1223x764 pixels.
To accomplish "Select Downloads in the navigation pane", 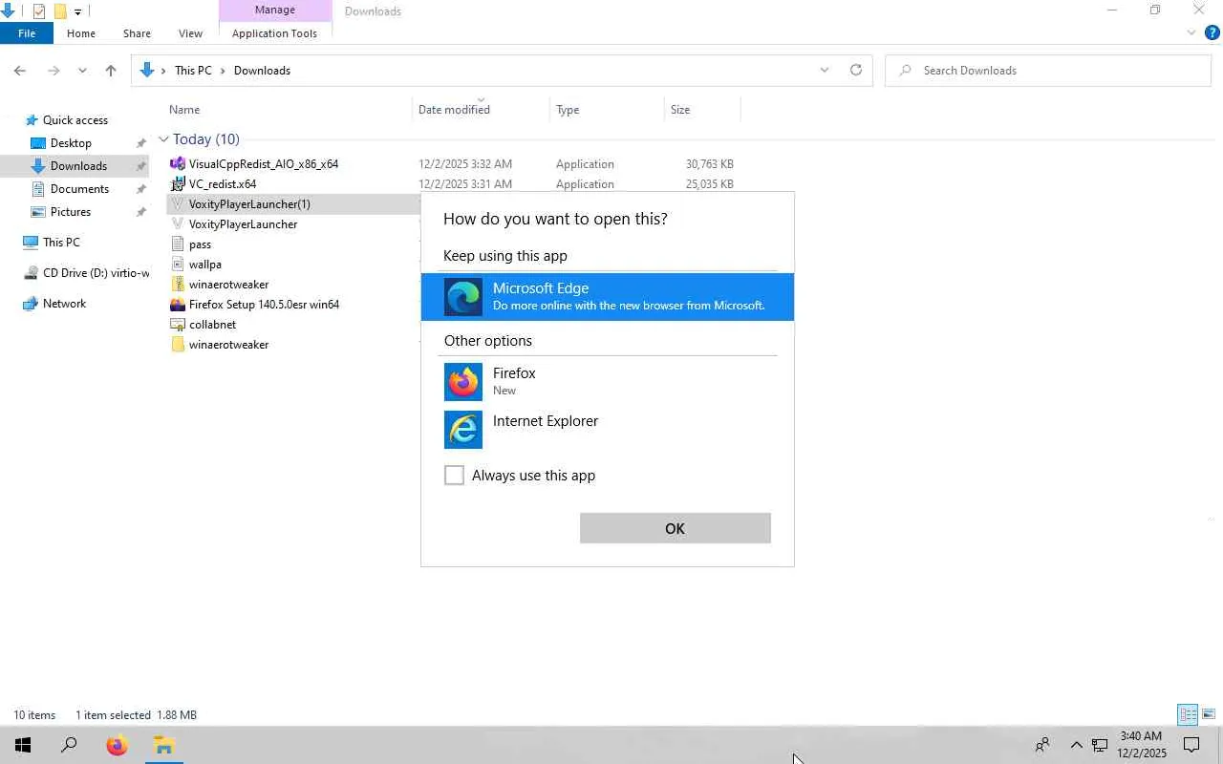I will point(78,166).
